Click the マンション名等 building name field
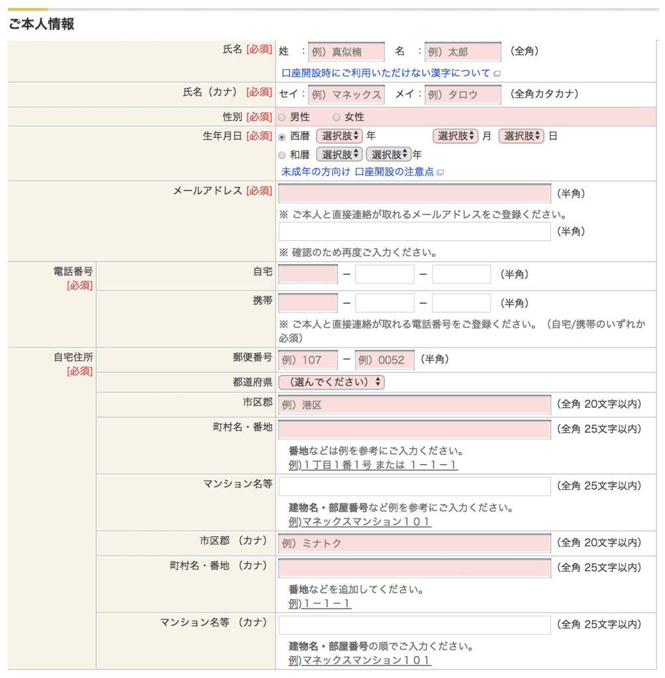665x678 pixels. coord(414,487)
